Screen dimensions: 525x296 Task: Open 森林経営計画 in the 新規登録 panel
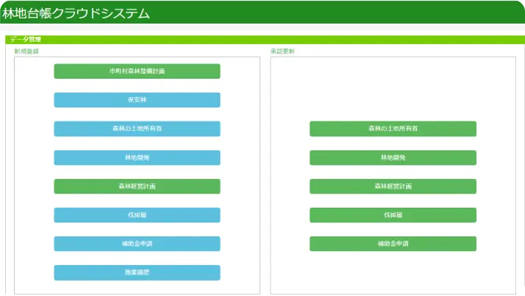click(137, 186)
